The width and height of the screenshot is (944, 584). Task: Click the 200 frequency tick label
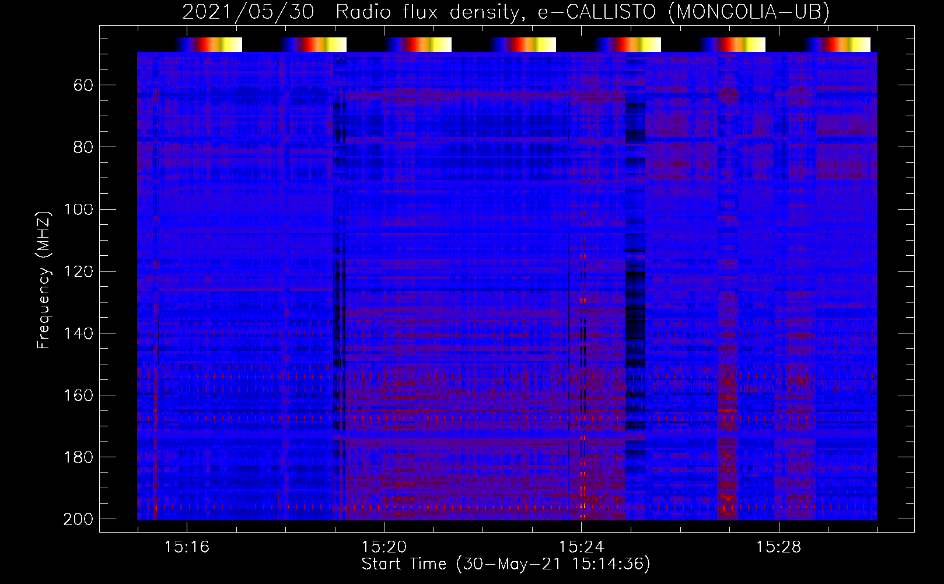[78, 519]
